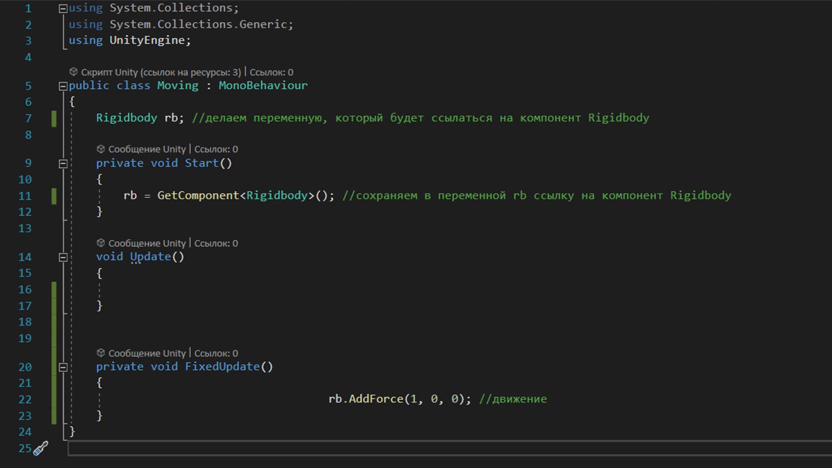
Task: Click line number 11 in the margin
Action: pos(25,196)
